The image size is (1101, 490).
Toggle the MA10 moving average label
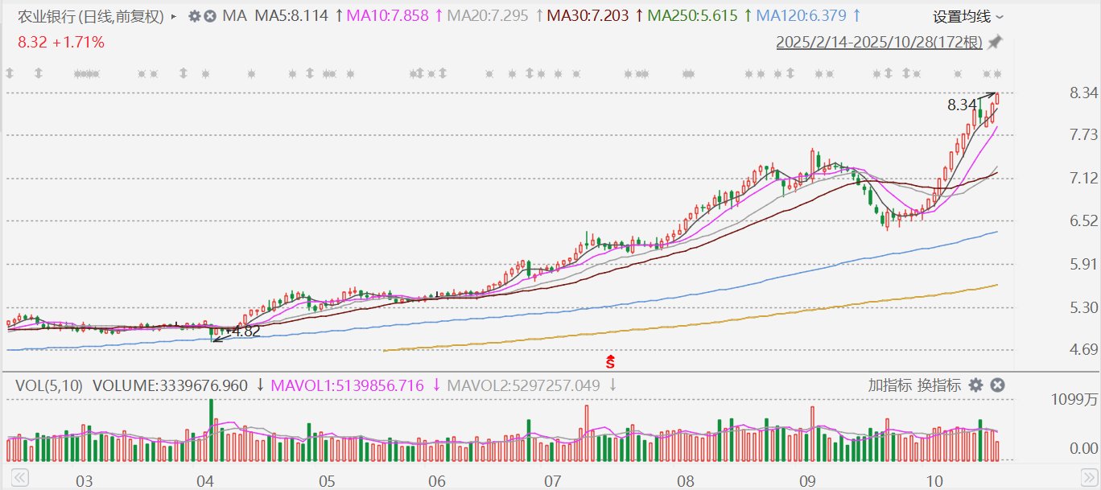click(x=387, y=16)
